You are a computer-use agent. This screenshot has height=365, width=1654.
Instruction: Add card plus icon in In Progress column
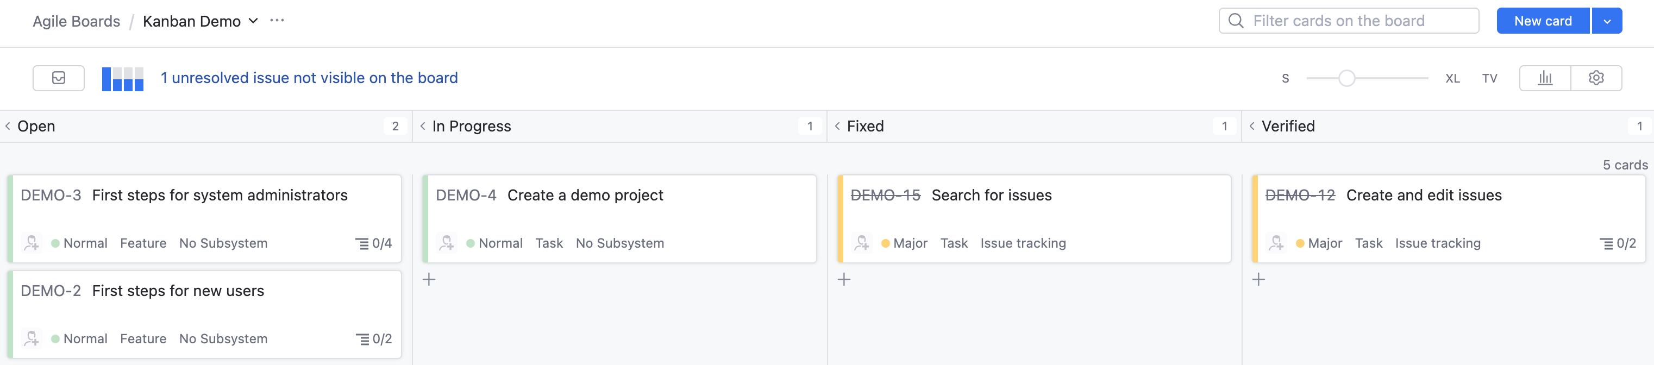coord(429,280)
